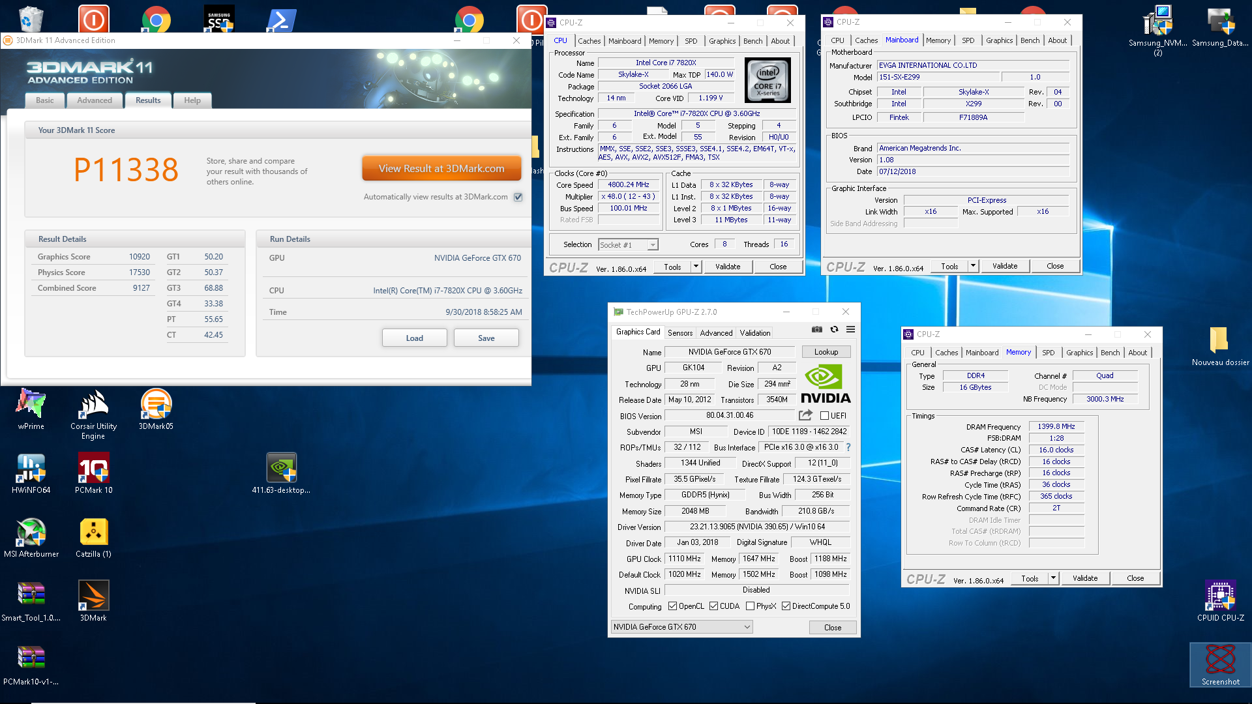The height and width of the screenshot is (704, 1252).
Task: Open the Sensors tab in GPU-Z
Action: (x=680, y=333)
